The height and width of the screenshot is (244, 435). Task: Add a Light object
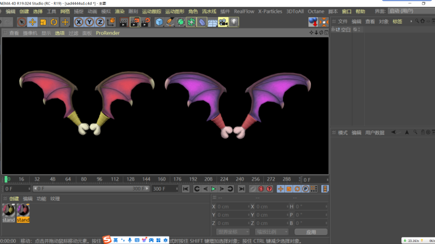[234, 22]
